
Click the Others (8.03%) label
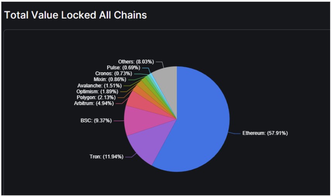coord(136,62)
